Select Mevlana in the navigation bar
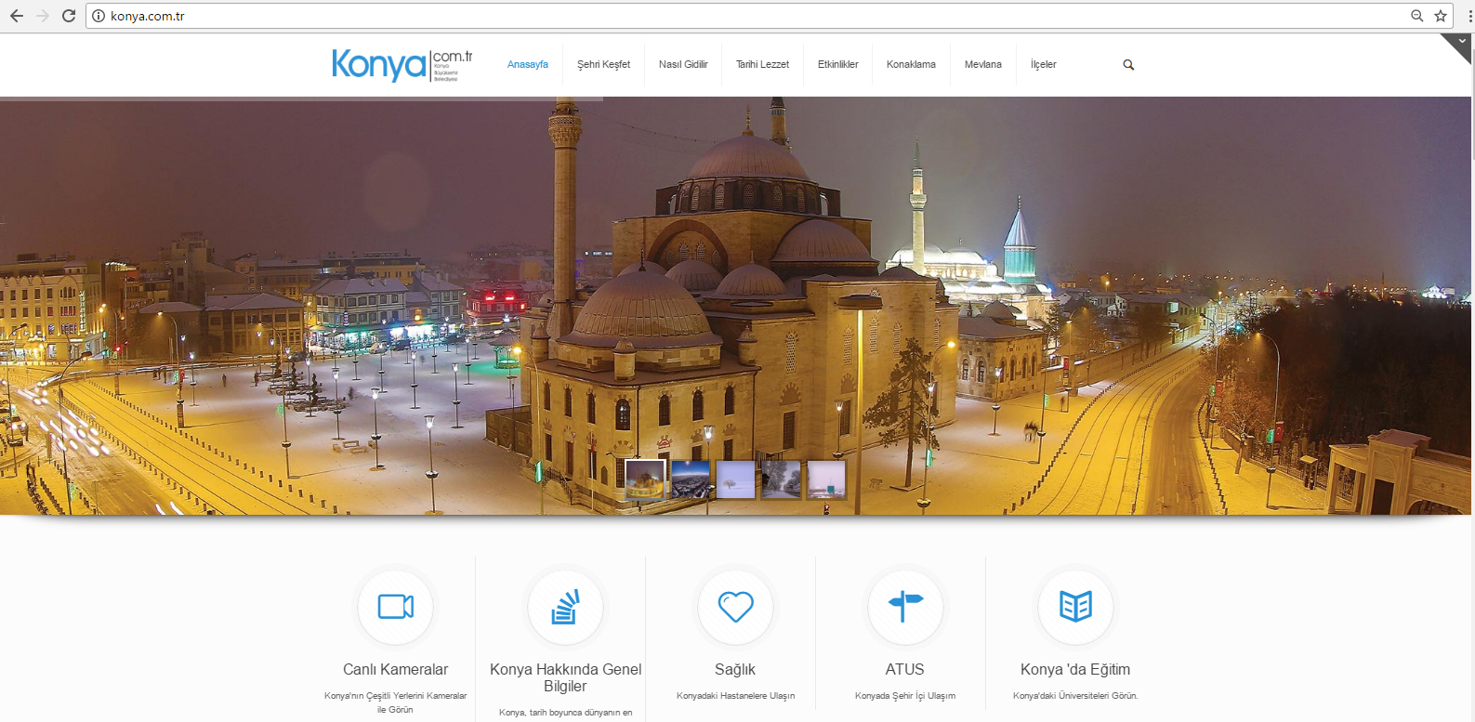The height and width of the screenshot is (722, 1475). tap(983, 65)
